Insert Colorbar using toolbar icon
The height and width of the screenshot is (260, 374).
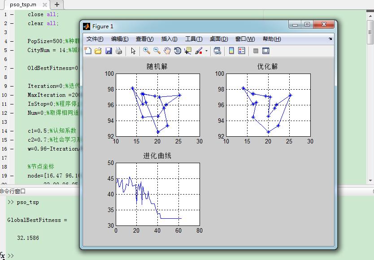click(x=231, y=51)
